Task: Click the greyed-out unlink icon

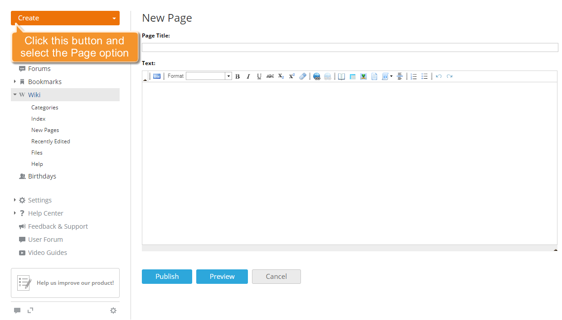Action: [328, 76]
